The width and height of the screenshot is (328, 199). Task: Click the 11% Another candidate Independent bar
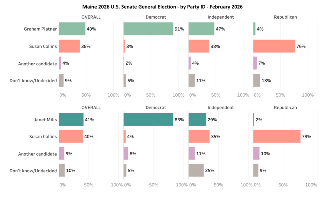[x=191, y=153]
